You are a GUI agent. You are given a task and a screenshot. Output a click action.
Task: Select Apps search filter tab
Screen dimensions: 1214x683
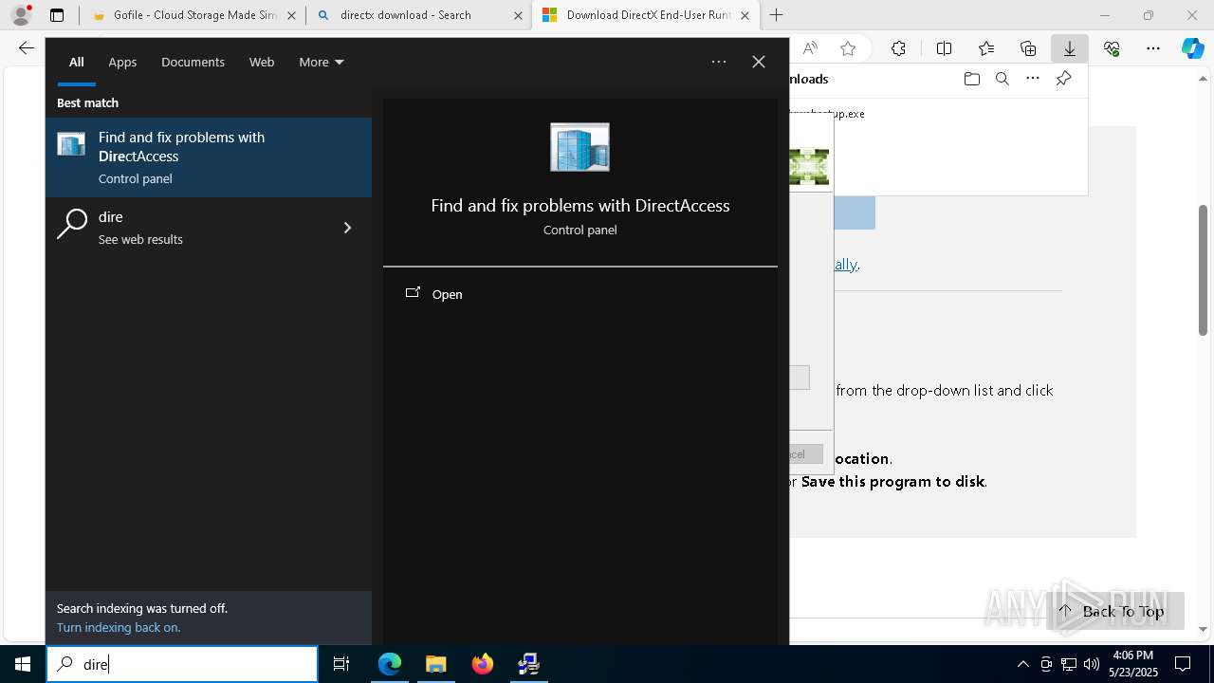click(122, 62)
